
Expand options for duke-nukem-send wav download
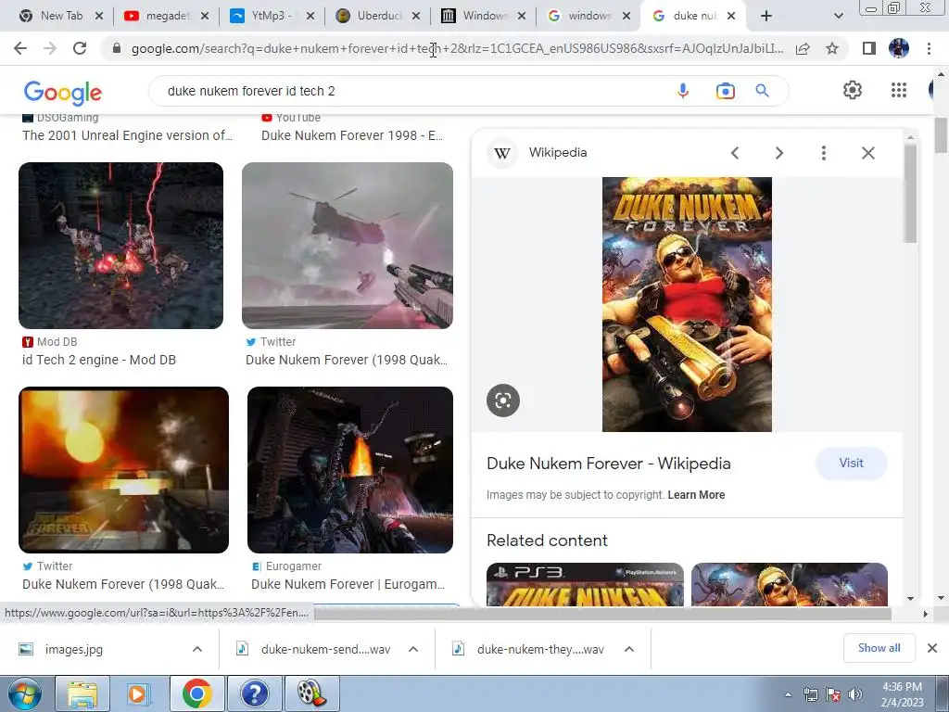(413, 649)
